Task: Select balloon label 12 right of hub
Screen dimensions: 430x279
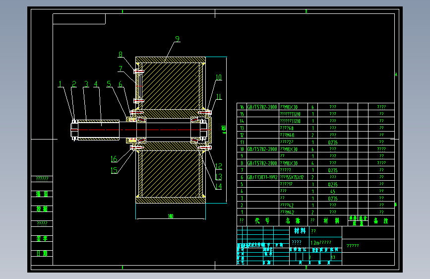Action: (219, 166)
